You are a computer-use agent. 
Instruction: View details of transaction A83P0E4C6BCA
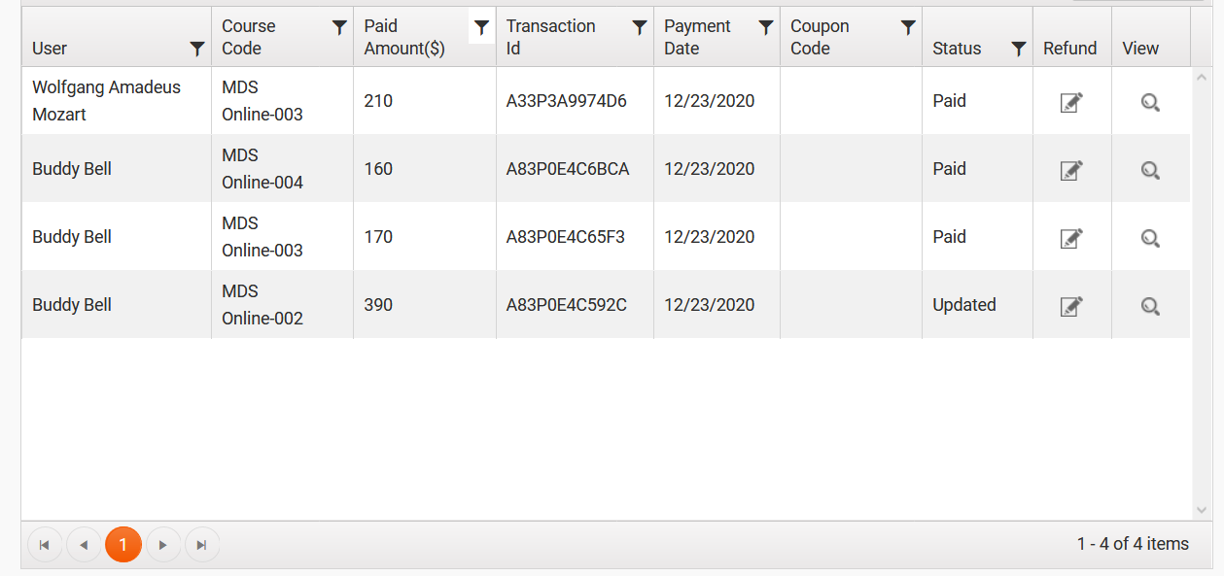point(1150,170)
